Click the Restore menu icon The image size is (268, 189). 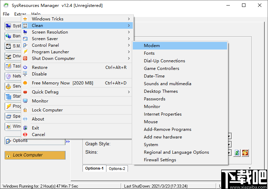pyautogui.click(x=25, y=67)
